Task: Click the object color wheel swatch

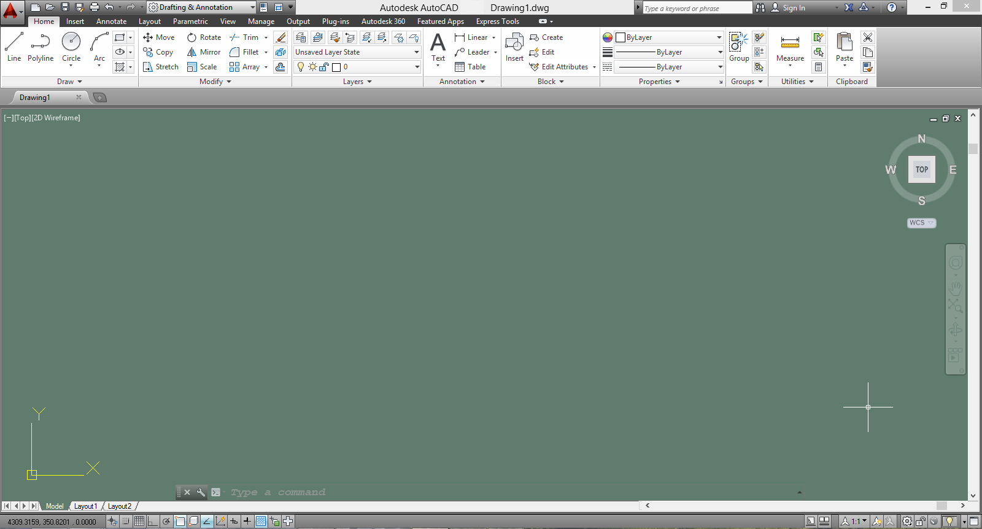Action: click(x=608, y=37)
